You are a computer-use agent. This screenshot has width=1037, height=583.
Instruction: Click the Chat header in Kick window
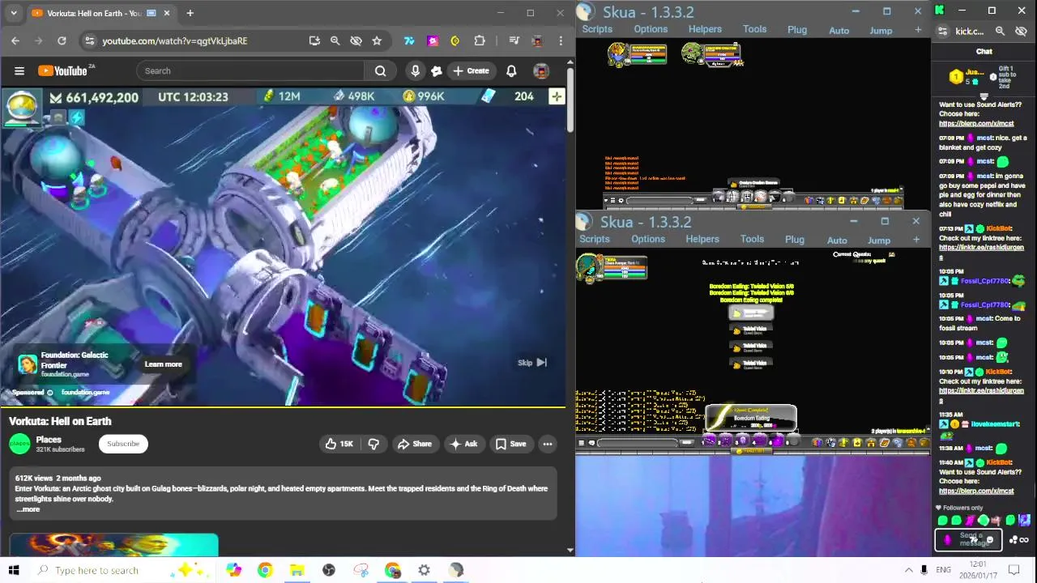click(984, 52)
